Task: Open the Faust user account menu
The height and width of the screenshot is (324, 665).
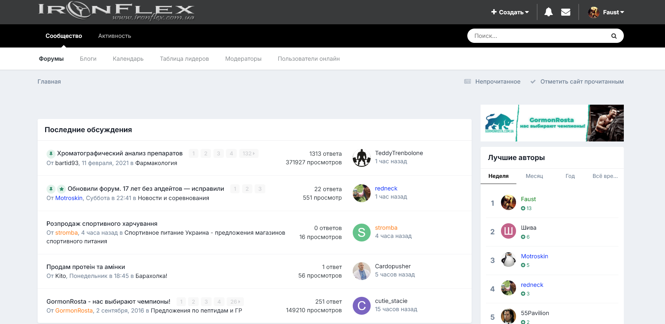Action: (x=606, y=12)
